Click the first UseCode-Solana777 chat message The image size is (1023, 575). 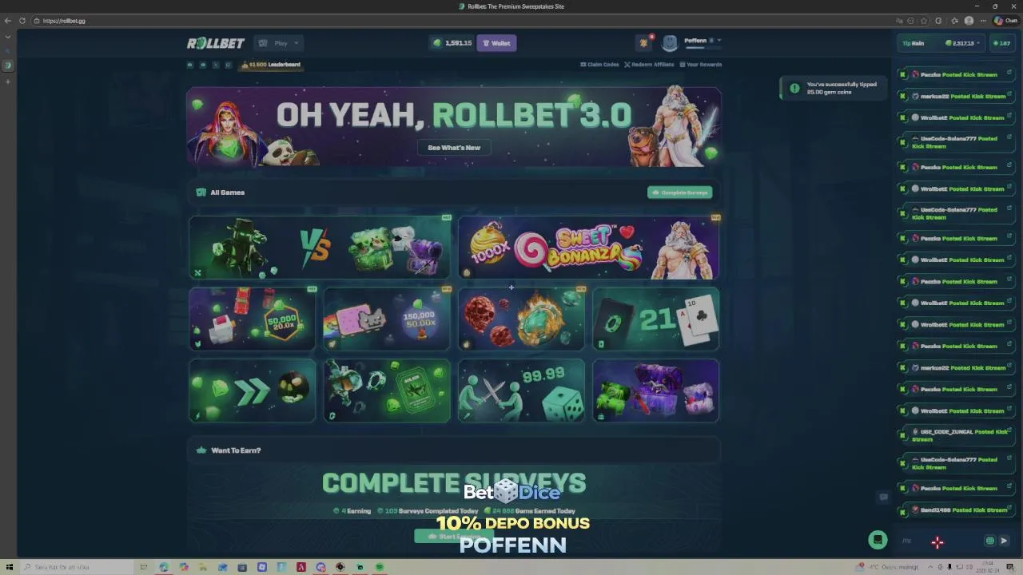coord(957,142)
